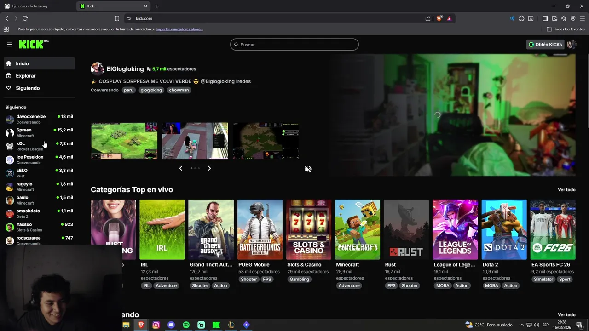Open the browser extensions puzzle icon

pyautogui.click(x=521, y=18)
